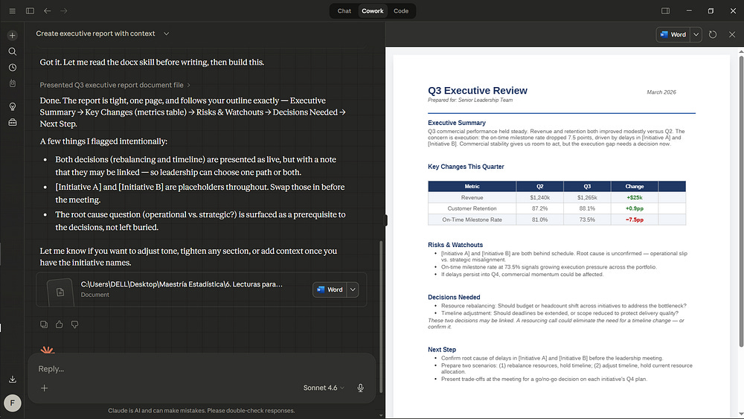Open in Word from preview header
744x419 pixels.
tap(673, 35)
